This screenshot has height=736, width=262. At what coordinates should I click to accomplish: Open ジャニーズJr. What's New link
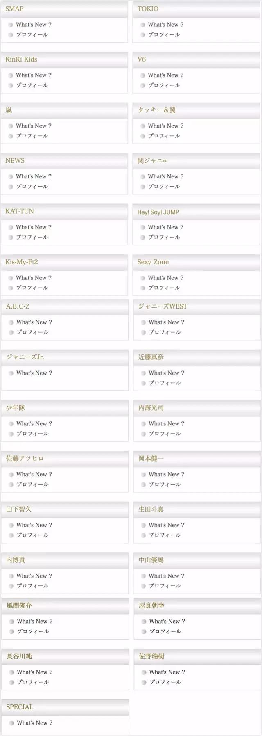(x=34, y=373)
